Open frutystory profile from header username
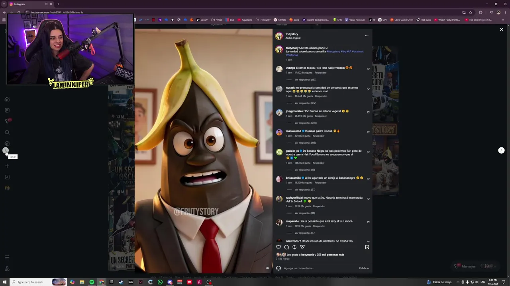The image size is (510, 286). (292, 34)
